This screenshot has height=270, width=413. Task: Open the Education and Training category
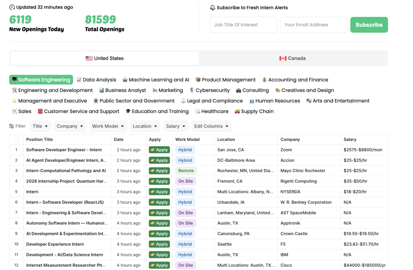[156, 111]
